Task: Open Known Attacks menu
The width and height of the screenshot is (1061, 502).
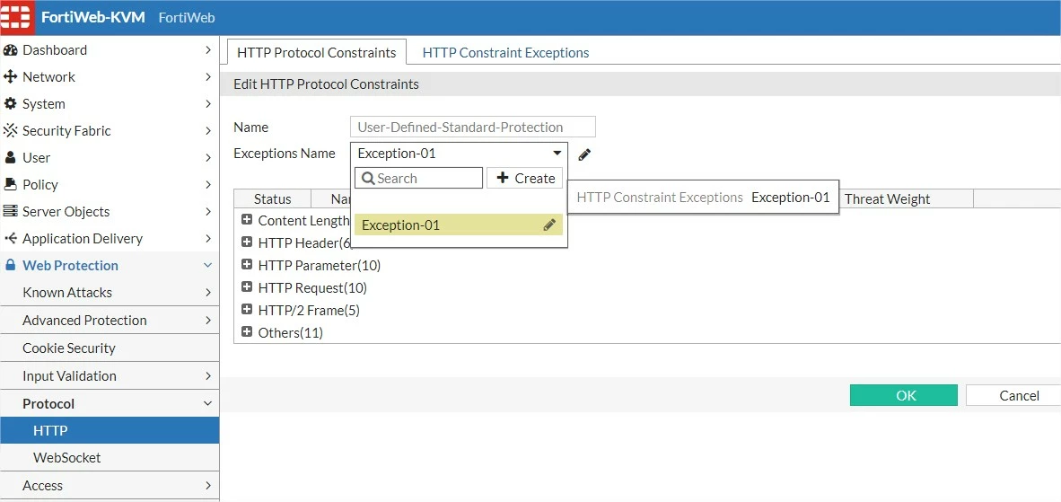Action: (x=110, y=292)
